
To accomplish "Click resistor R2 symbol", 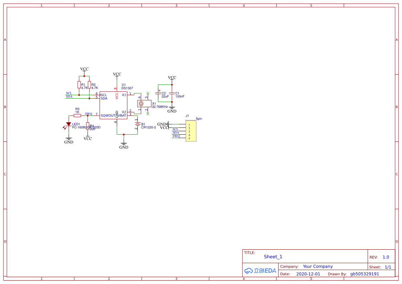I will [89, 85].
